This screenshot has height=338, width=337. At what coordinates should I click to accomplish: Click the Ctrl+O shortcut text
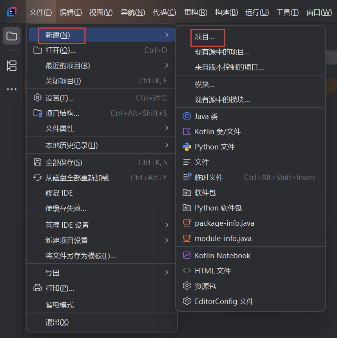pyautogui.click(x=156, y=50)
